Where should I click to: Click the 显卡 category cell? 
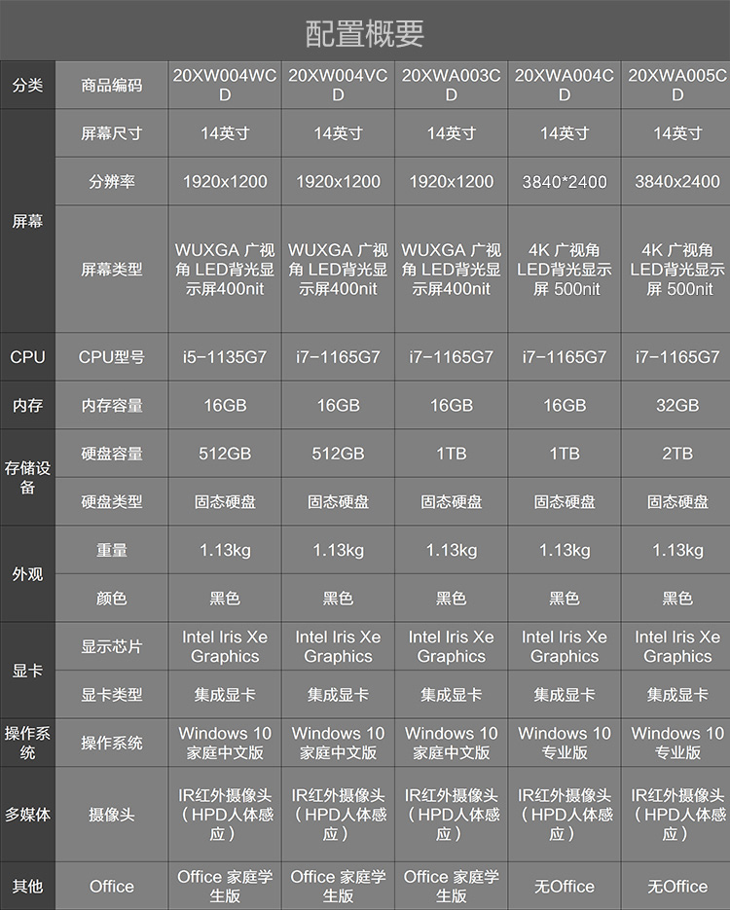click(27, 671)
